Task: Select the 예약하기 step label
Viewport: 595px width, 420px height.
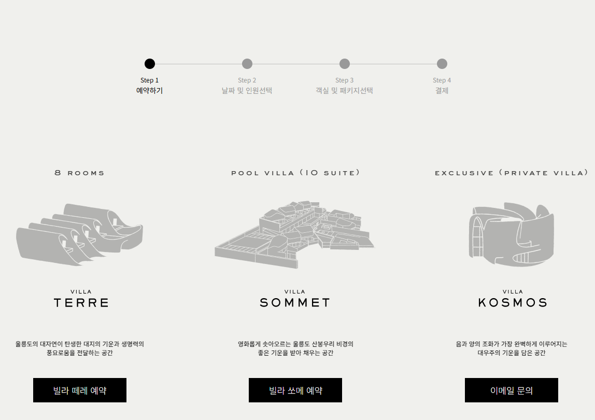Action: tap(149, 91)
